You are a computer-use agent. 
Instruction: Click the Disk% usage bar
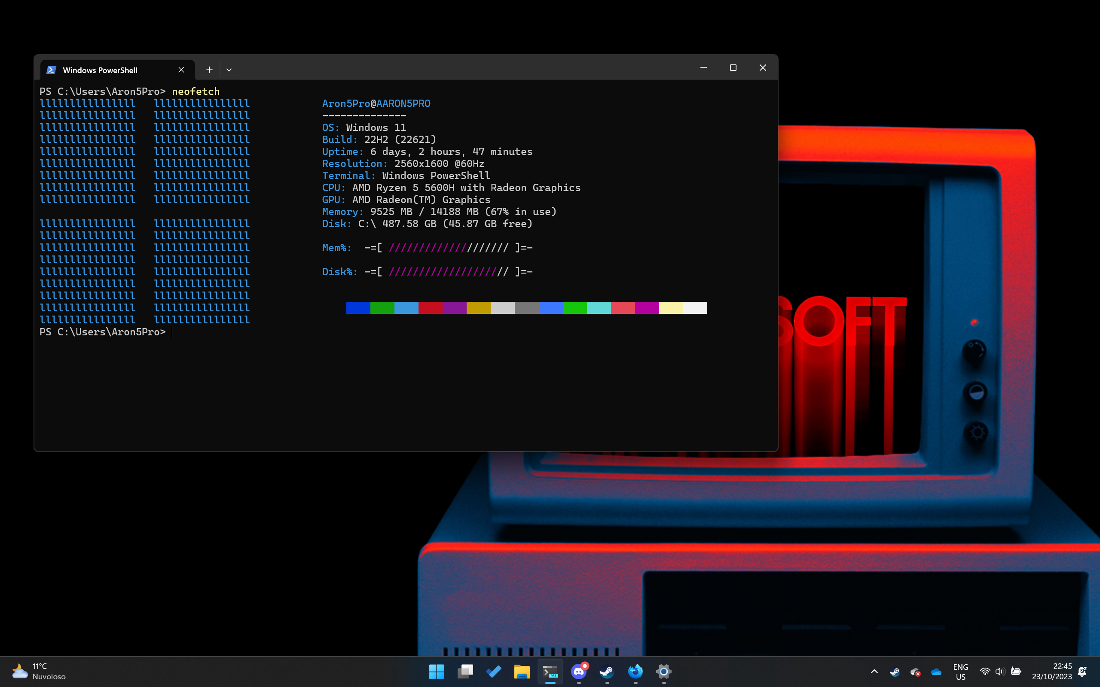click(x=449, y=272)
